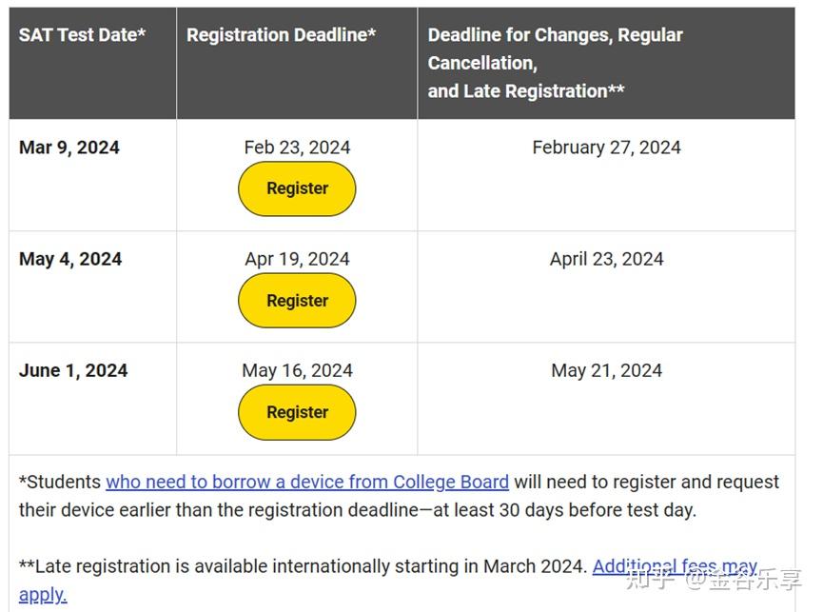This screenshot has height=612, width=823.
Task: Select the Feb 23, 2024 deadline text
Action: click(x=297, y=148)
